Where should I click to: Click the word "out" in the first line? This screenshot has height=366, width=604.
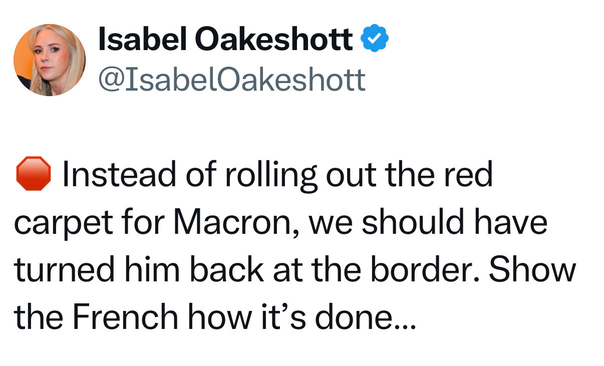(x=350, y=175)
